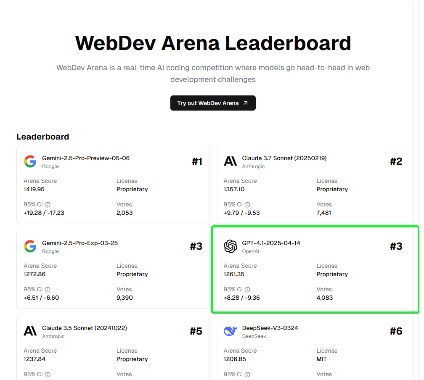
Task: Click Anthropic logo on Claude 3.7 Sonnet card
Action: coord(231,161)
